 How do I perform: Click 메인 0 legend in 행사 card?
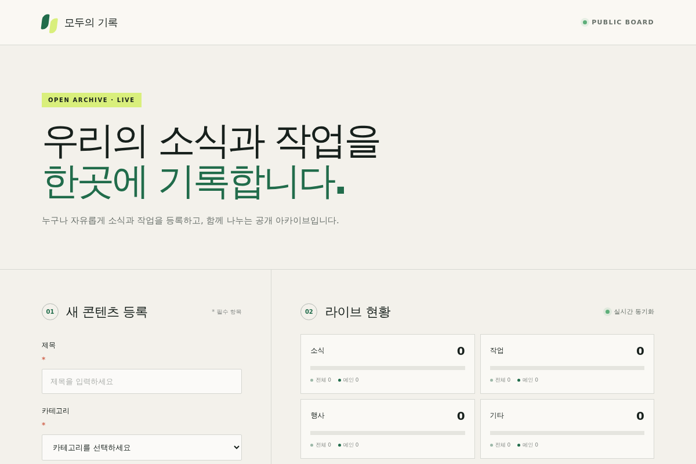point(348,445)
